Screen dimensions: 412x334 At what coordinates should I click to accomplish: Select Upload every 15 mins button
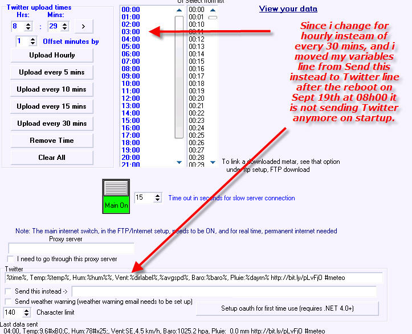52,106
